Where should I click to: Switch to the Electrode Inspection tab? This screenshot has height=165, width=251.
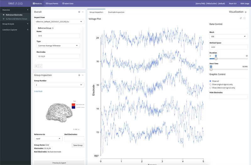pyautogui.click(x=116, y=12)
